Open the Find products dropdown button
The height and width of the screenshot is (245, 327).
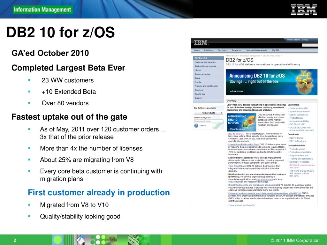coord(208,113)
